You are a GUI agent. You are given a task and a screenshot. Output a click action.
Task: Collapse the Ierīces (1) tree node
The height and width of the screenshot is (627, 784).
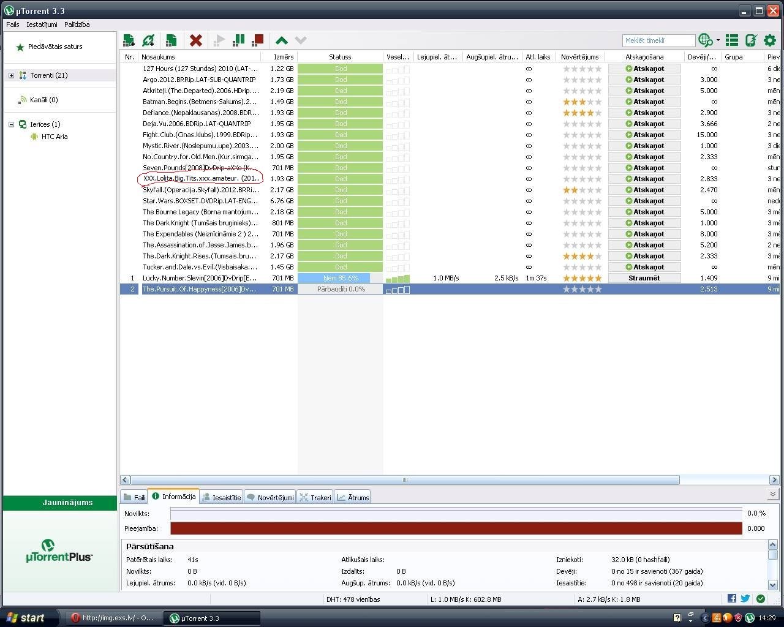click(x=11, y=124)
